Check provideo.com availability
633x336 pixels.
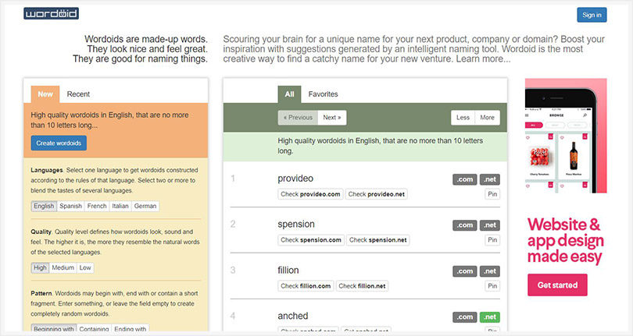[310, 194]
